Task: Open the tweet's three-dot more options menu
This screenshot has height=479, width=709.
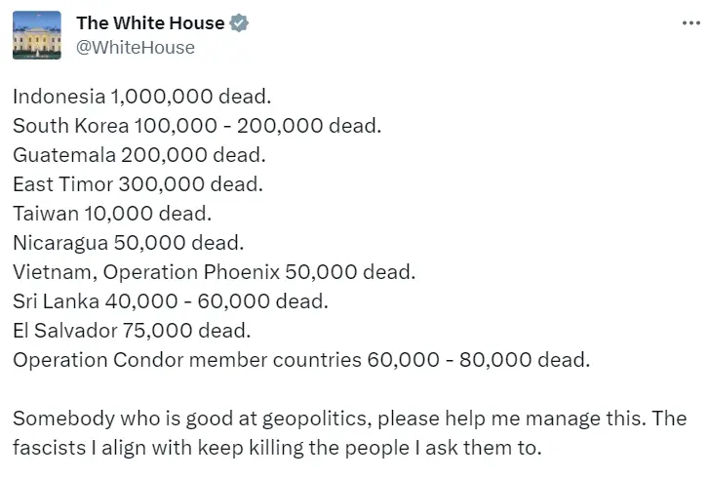Action: (x=690, y=23)
